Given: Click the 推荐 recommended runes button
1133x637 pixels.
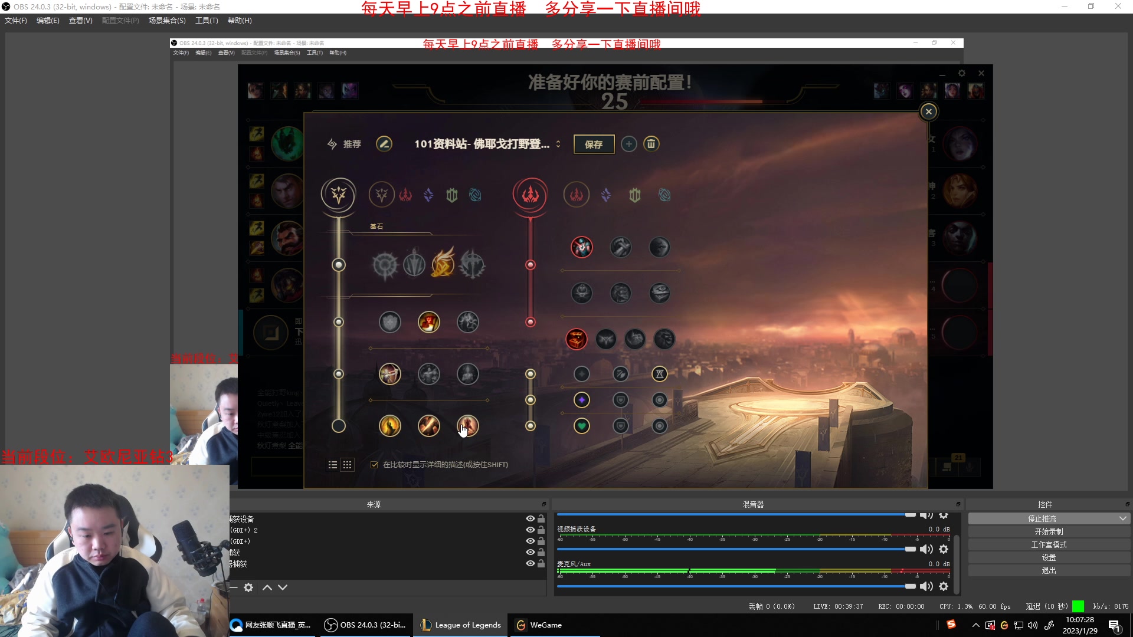Looking at the screenshot, I should coord(345,144).
